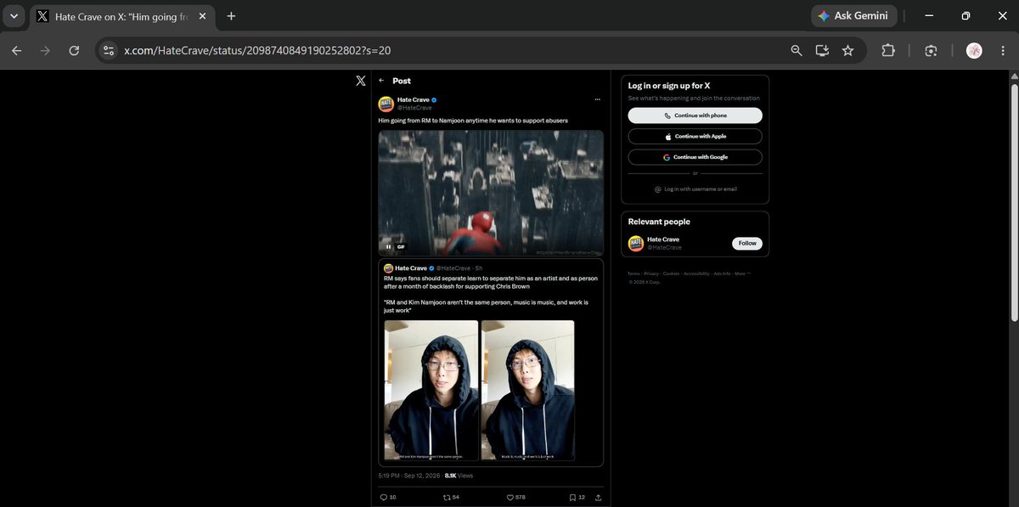Click Continue with phone
1019x507 pixels.
coord(695,115)
